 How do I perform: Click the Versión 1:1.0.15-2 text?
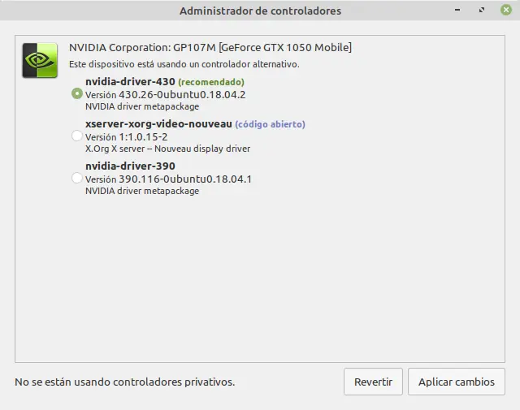tap(126, 136)
